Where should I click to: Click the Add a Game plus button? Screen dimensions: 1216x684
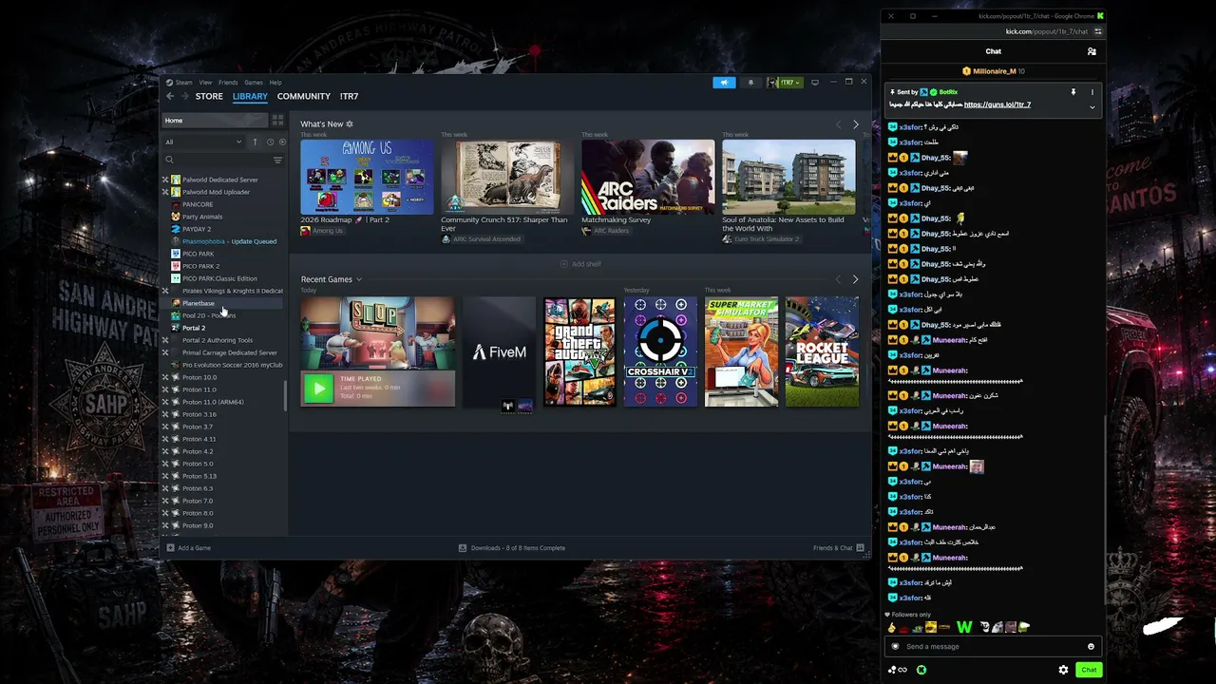(x=189, y=548)
